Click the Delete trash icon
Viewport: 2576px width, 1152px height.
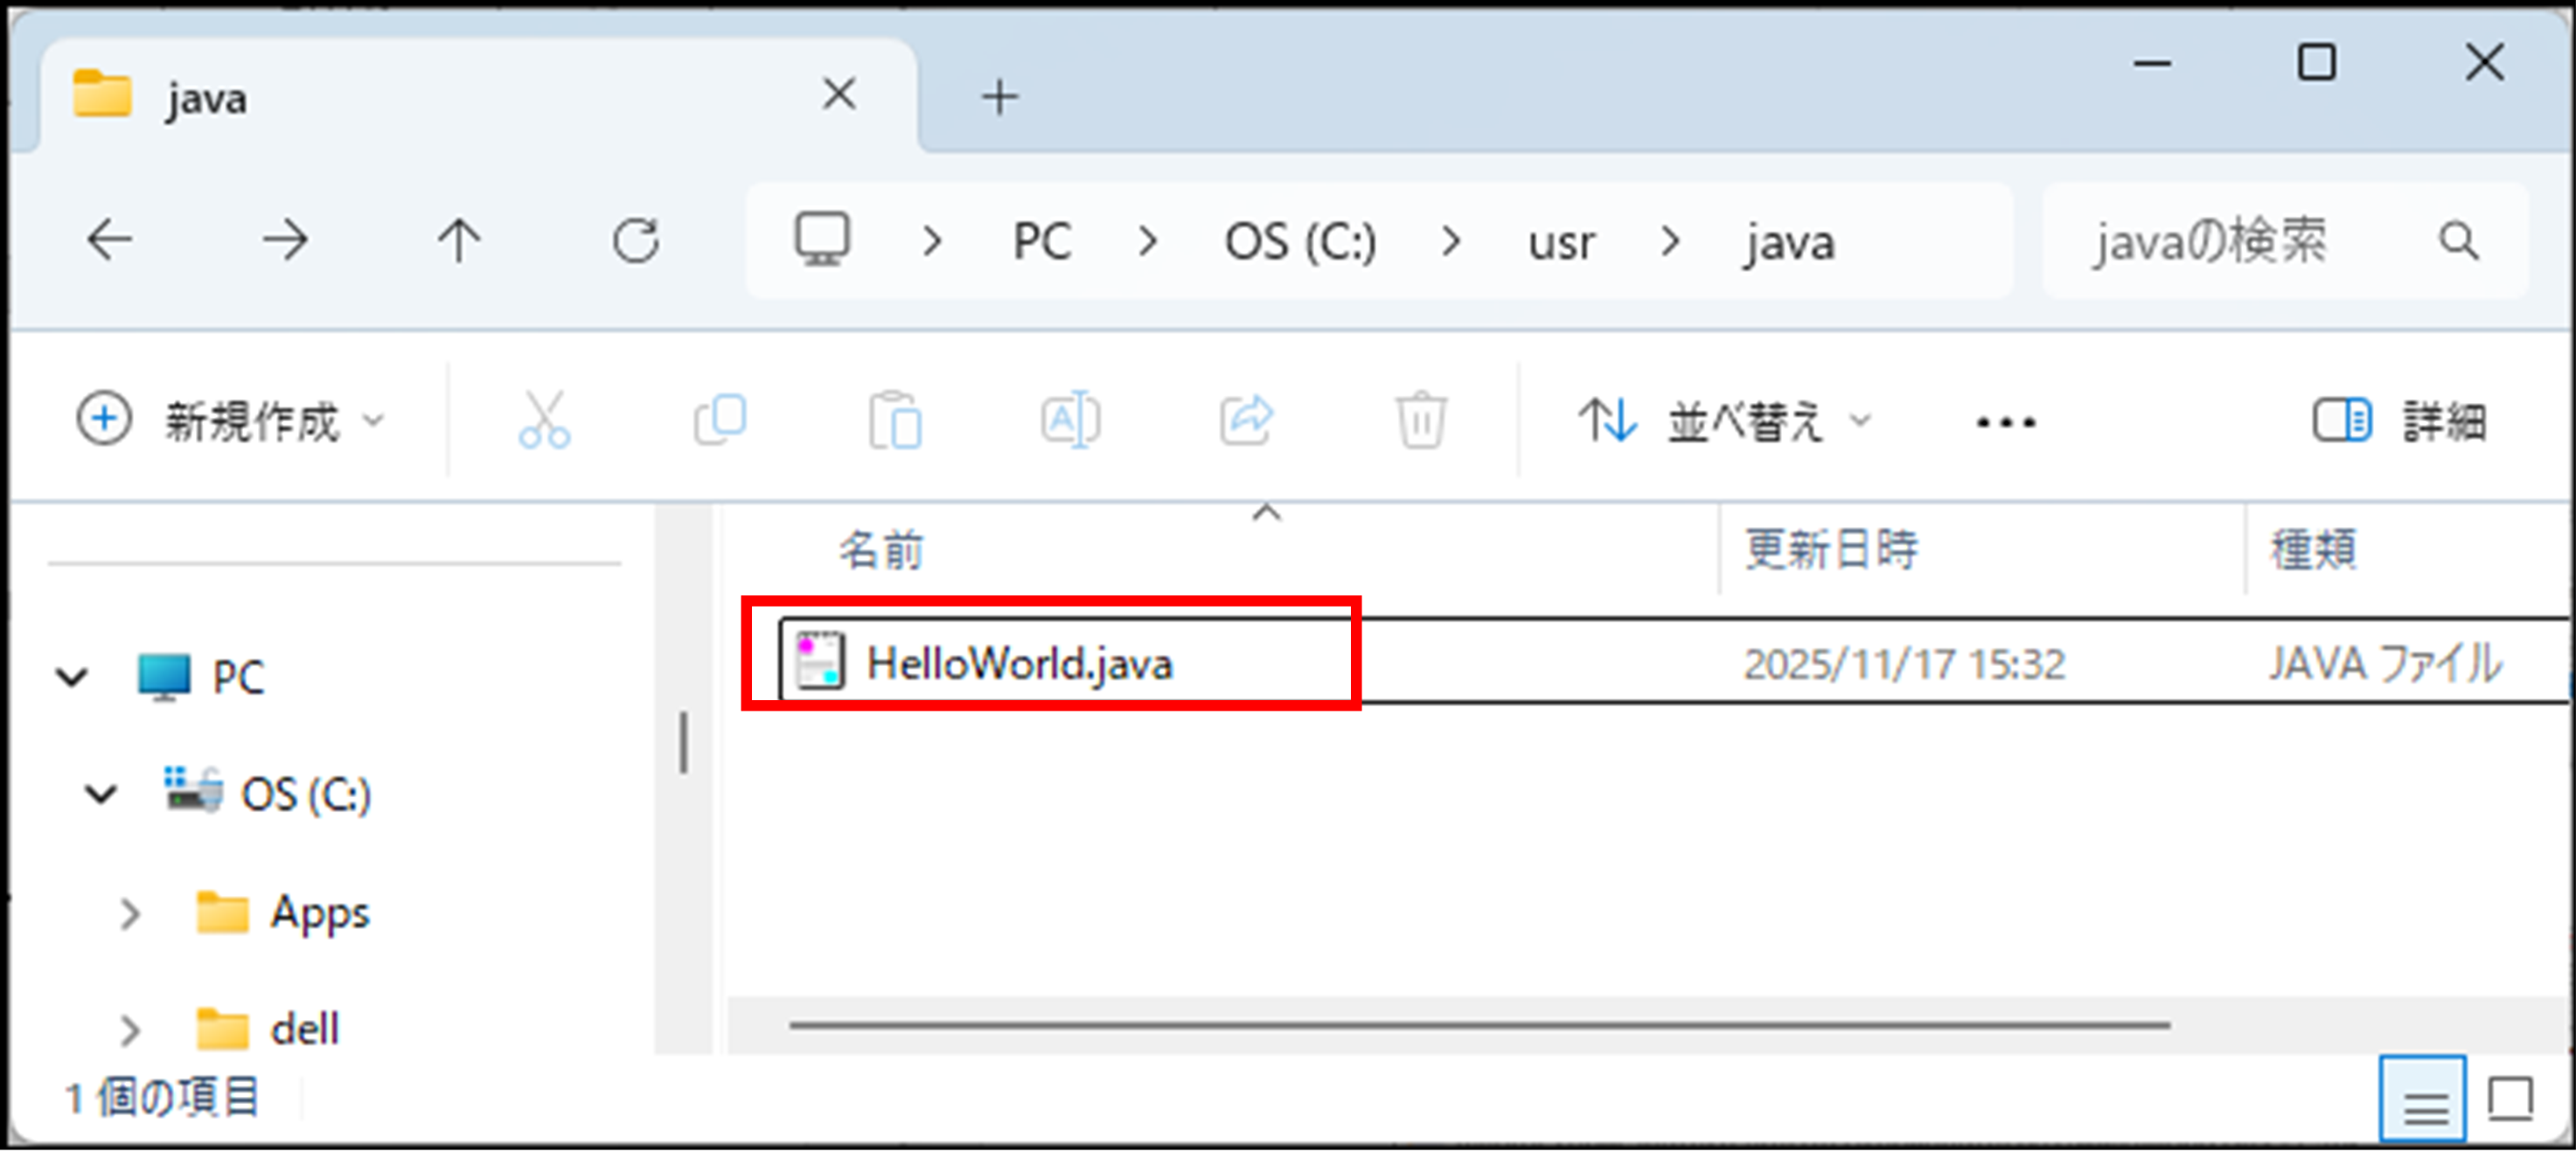[1421, 419]
